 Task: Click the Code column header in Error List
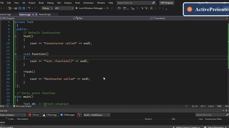click(x=11, y=119)
